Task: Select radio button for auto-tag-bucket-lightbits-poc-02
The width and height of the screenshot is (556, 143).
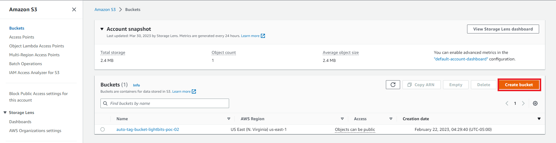Action: tap(103, 129)
